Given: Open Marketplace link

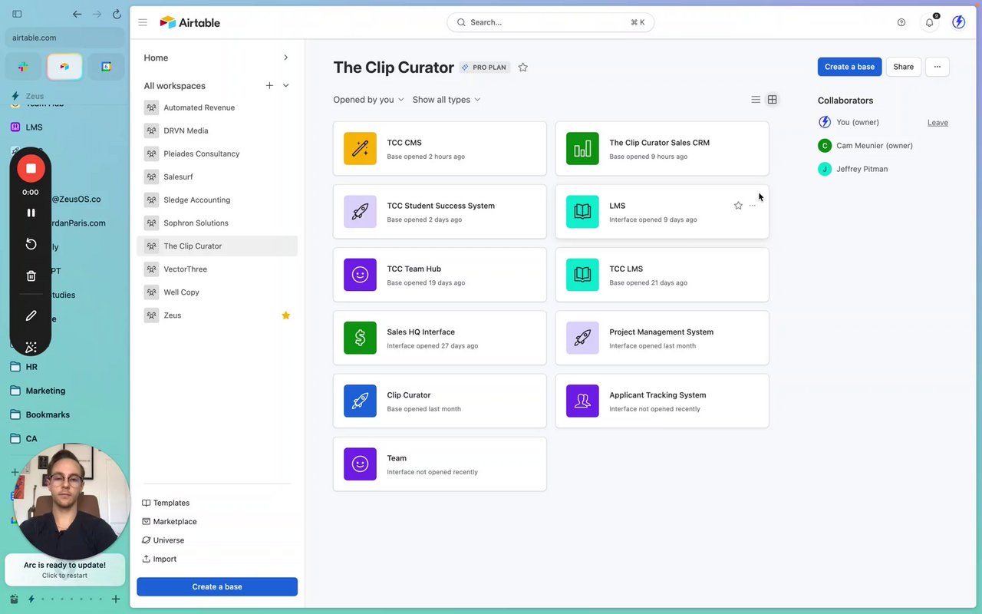Looking at the screenshot, I should tap(170, 521).
